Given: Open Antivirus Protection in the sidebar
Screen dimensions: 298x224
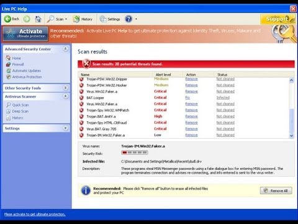Looking at the screenshot, I should pyautogui.click(x=27, y=77).
